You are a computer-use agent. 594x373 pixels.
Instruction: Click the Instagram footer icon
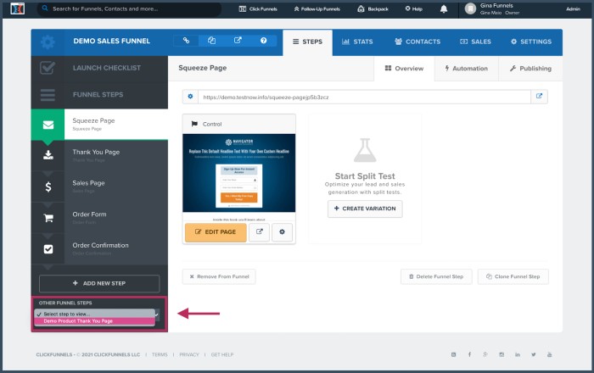tap(502, 354)
